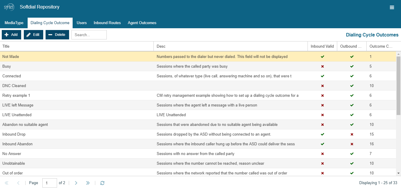Select the Abandon no suitable agent row
Screen dimensions: 401x190
[198, 125]
